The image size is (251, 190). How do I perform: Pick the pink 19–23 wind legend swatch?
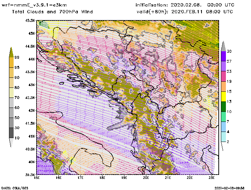223,76
